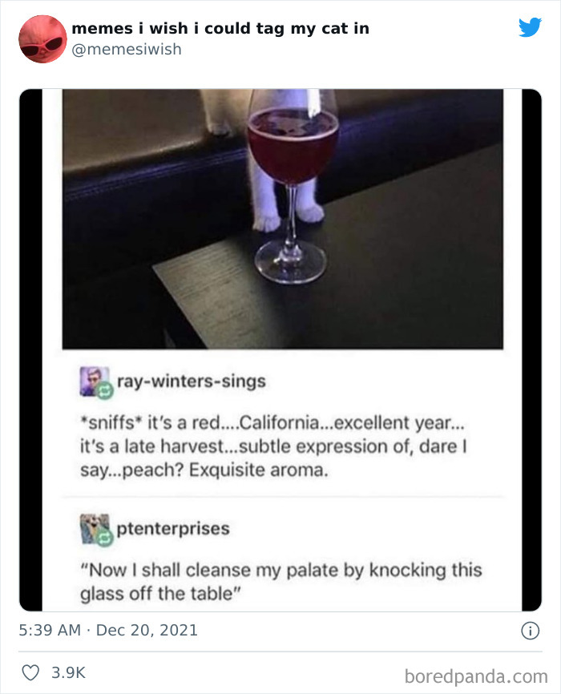The width and height of the screenshot is (561, 694).
Task: Open the tweet info circle icon
Action: (530, 631)
